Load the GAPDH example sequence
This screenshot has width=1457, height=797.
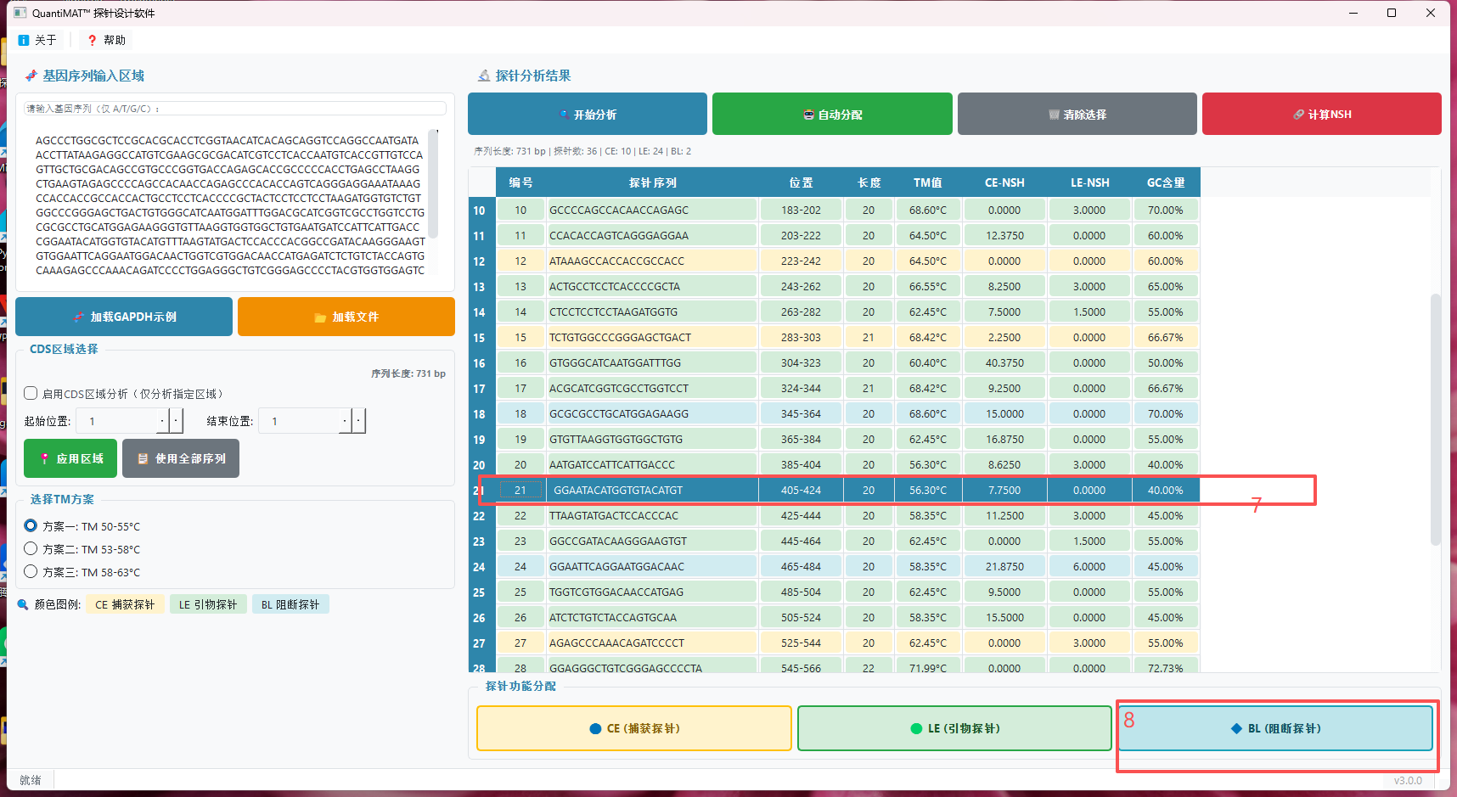tap(123, 316)
